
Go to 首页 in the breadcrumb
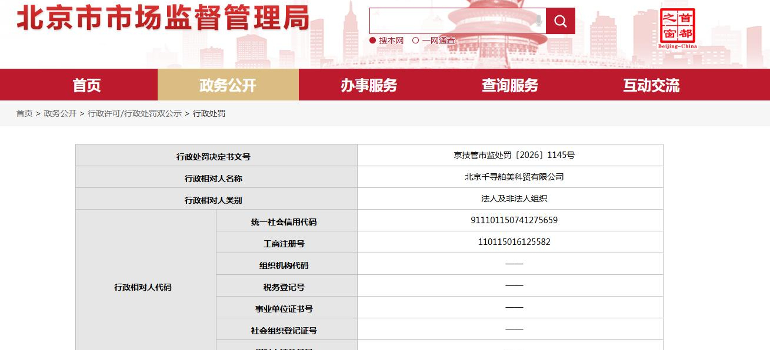coord(25,113)
